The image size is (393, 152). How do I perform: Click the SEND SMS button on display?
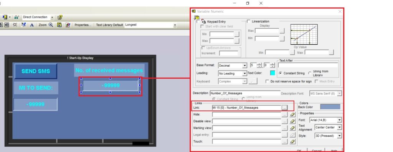(x=36, y=71)
